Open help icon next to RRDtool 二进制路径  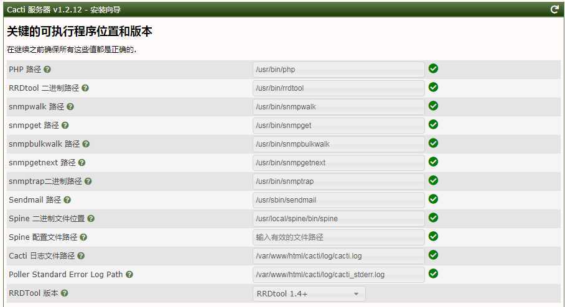coord(85,88)
